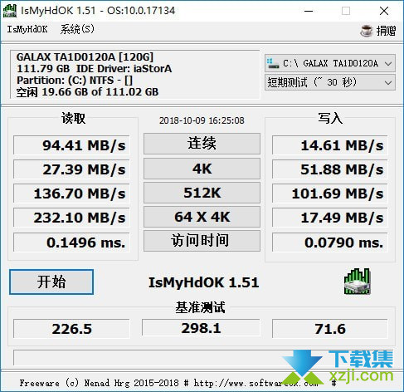This screenshot has height=392, width=404.
Task: Click the 连续 sequential test button
Action: coord(202,144)
